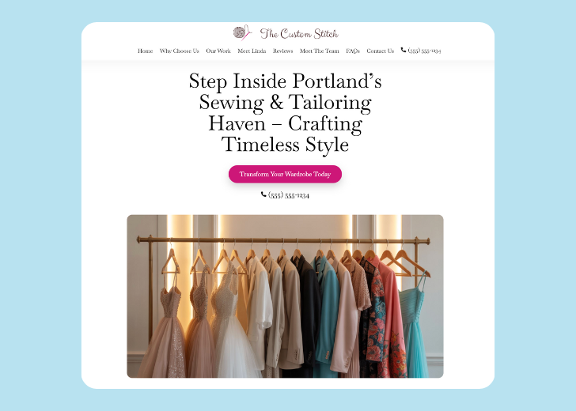This screenshot has width=576, height=411.
Task: Click the phone icon below the pink button
Action: click(x=263, y=194)
